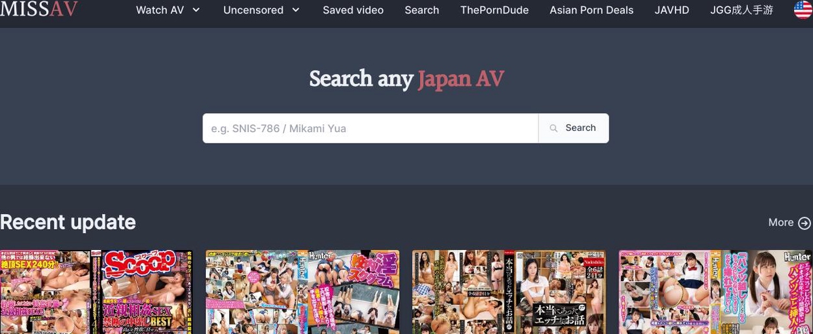Click the magnifier icon in the Search button

click(x=554, y=128)
